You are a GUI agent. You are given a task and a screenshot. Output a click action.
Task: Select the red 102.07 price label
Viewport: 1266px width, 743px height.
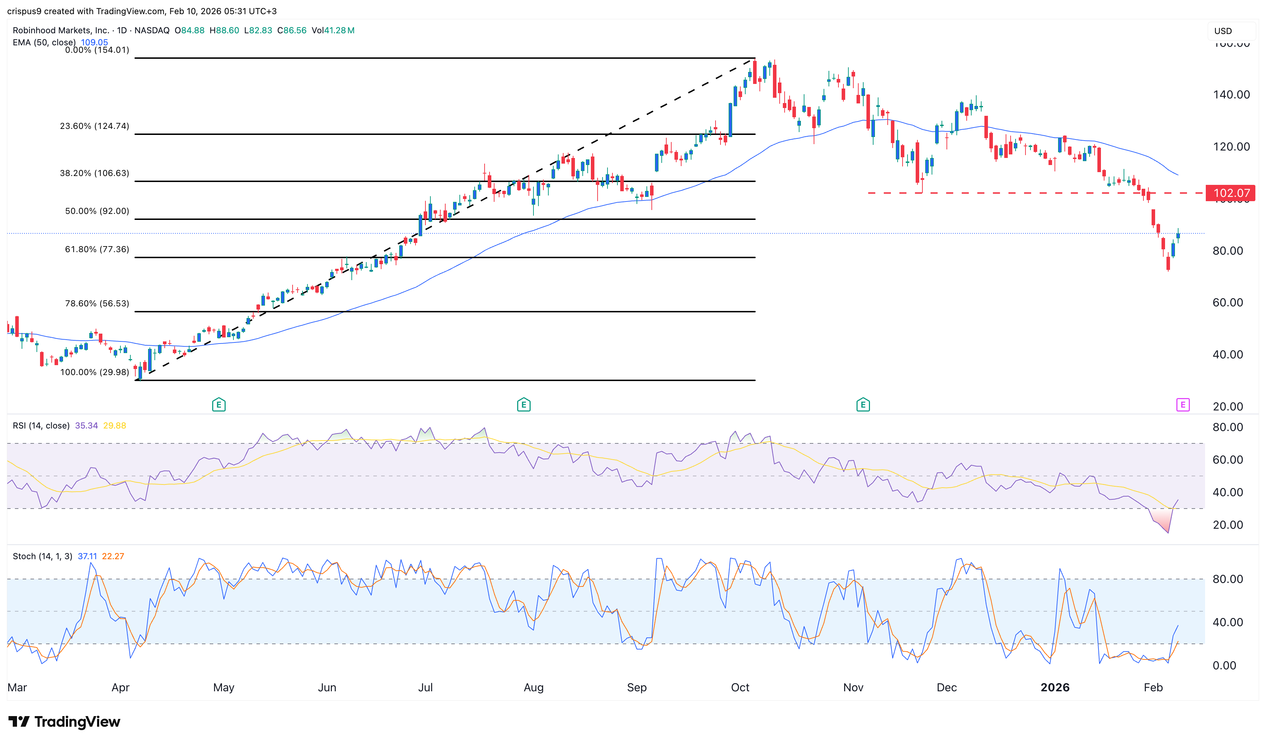[1231, 193]
